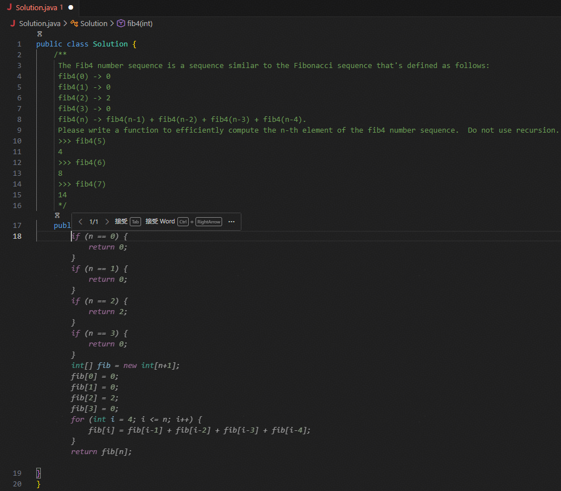561x491 pixels.
Task: Place cursor at closing brace on line 19
Action: pyautogui.click(x=39, y=473)
